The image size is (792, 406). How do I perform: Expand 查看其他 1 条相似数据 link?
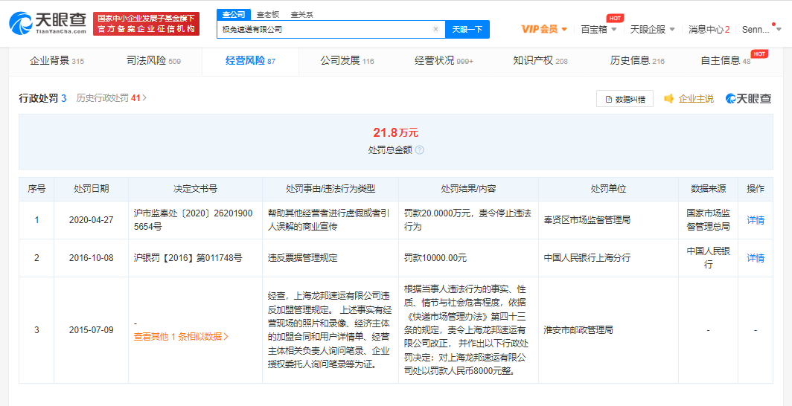(x=181, y=336)
